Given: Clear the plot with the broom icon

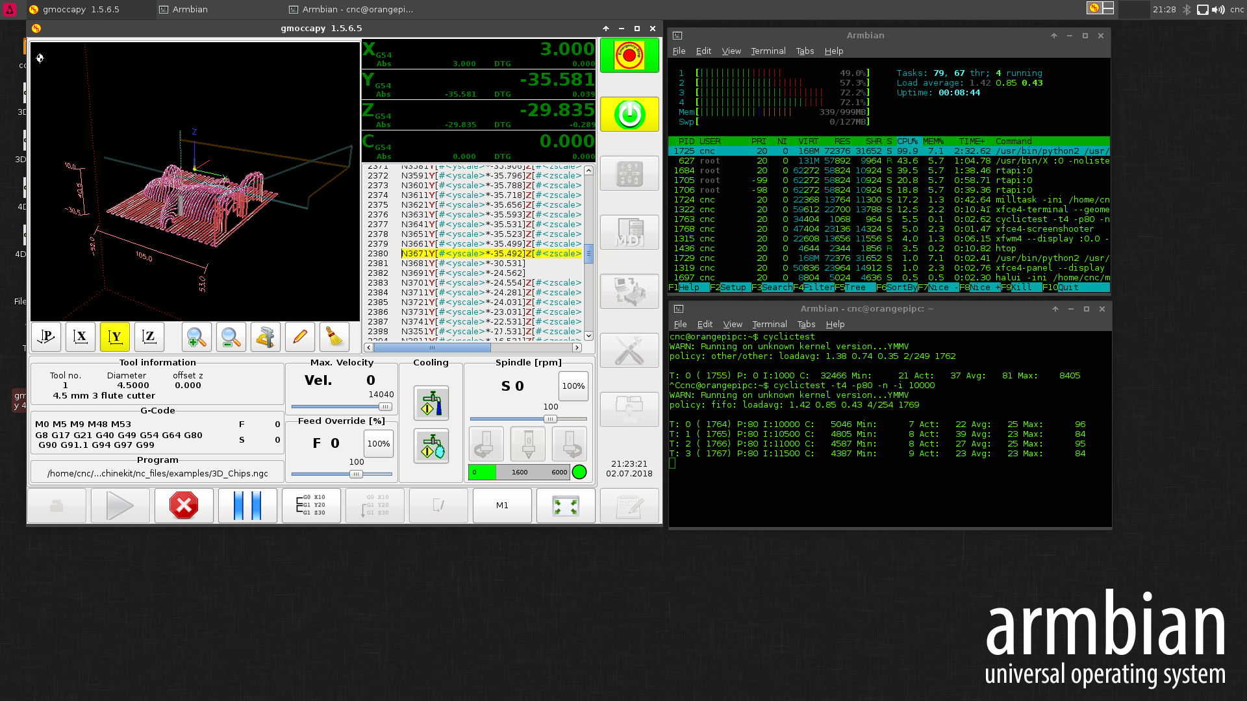Looking at the screenshot, I should [334, 337].
